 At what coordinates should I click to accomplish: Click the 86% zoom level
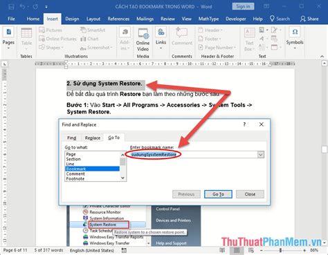(x=314, y=250)
